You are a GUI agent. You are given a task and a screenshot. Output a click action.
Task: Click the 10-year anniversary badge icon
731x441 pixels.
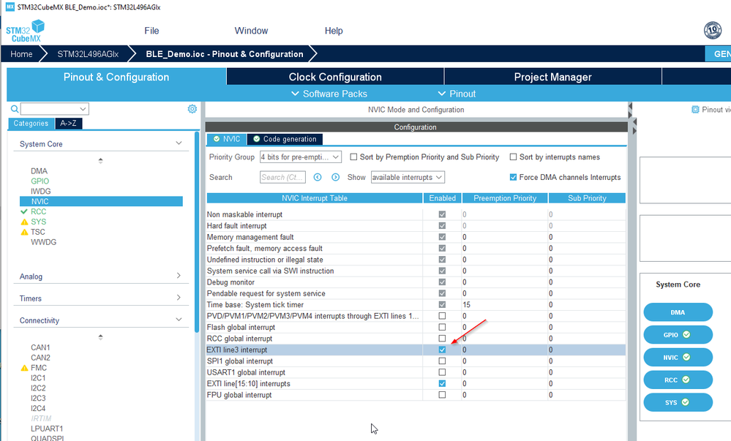point(713,31)
